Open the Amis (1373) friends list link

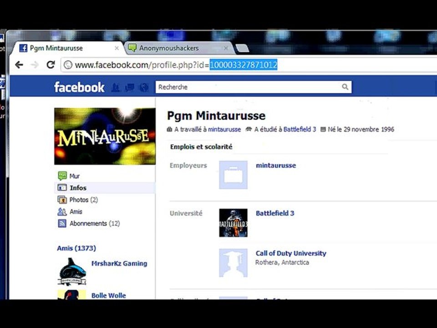[x=76, y=248]
